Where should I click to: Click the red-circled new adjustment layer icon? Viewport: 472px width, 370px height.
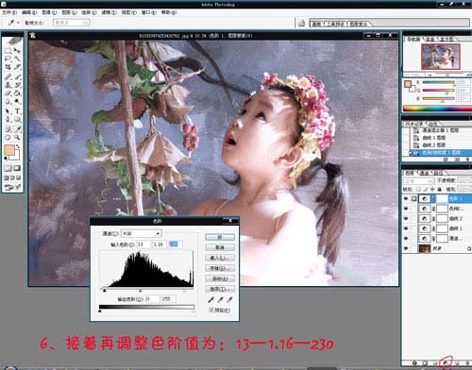(446, 362)
